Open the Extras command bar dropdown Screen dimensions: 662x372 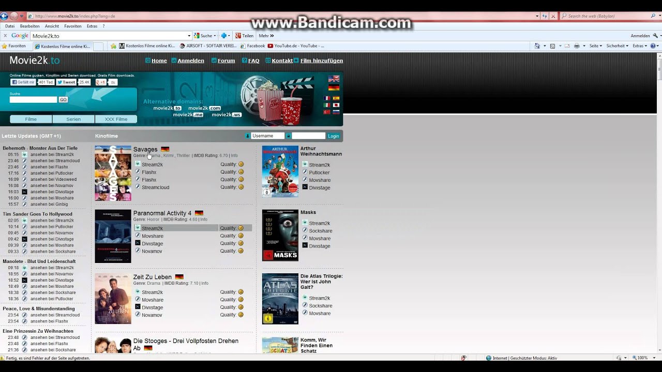tap(640, 46)
